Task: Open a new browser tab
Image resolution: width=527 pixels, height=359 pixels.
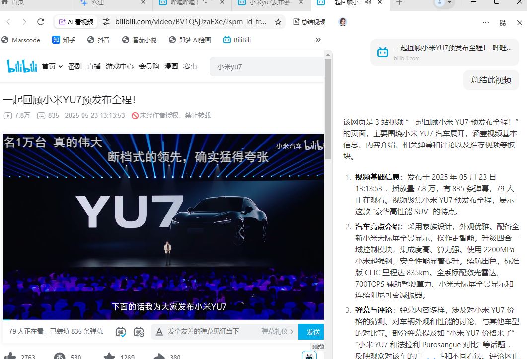Action: (x=399, y=2)
